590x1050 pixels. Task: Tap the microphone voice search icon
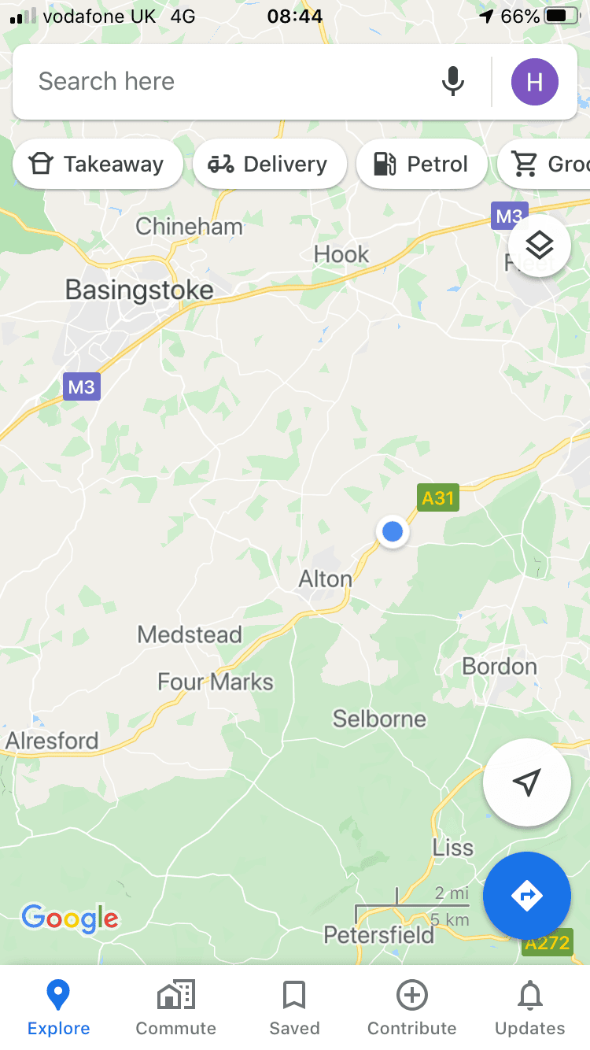click(x=452, y=82)
